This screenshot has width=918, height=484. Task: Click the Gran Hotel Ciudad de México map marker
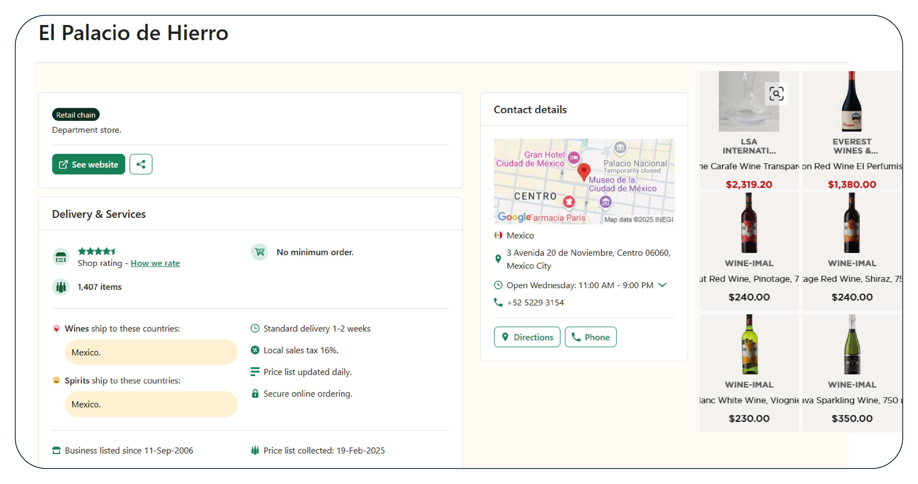[574, 157]
